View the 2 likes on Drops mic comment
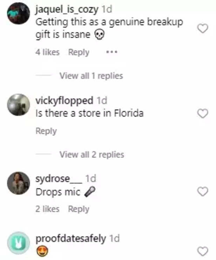This screenshot has width=216, height=260. tap(47, 209)
